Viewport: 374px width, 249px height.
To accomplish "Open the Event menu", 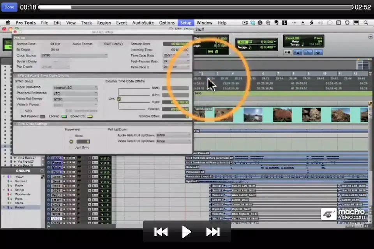I will tap(122, 23).
